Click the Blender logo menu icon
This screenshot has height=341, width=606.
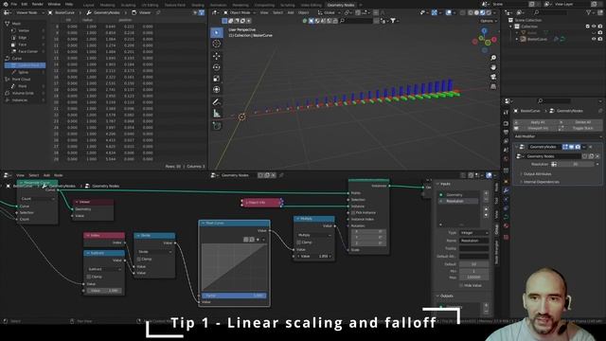coord(6,4)
